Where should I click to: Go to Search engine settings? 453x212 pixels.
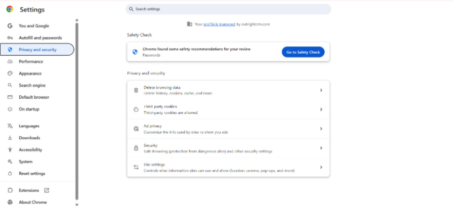[x=32, y=85]
